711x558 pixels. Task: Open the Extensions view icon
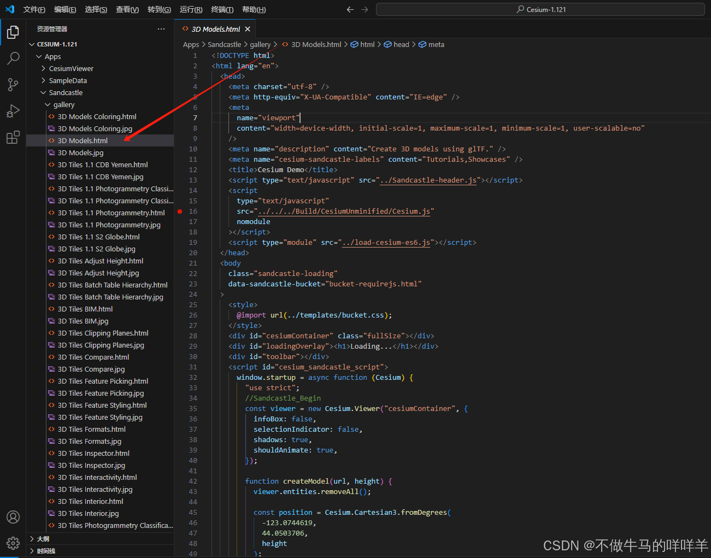pos(13,137)
